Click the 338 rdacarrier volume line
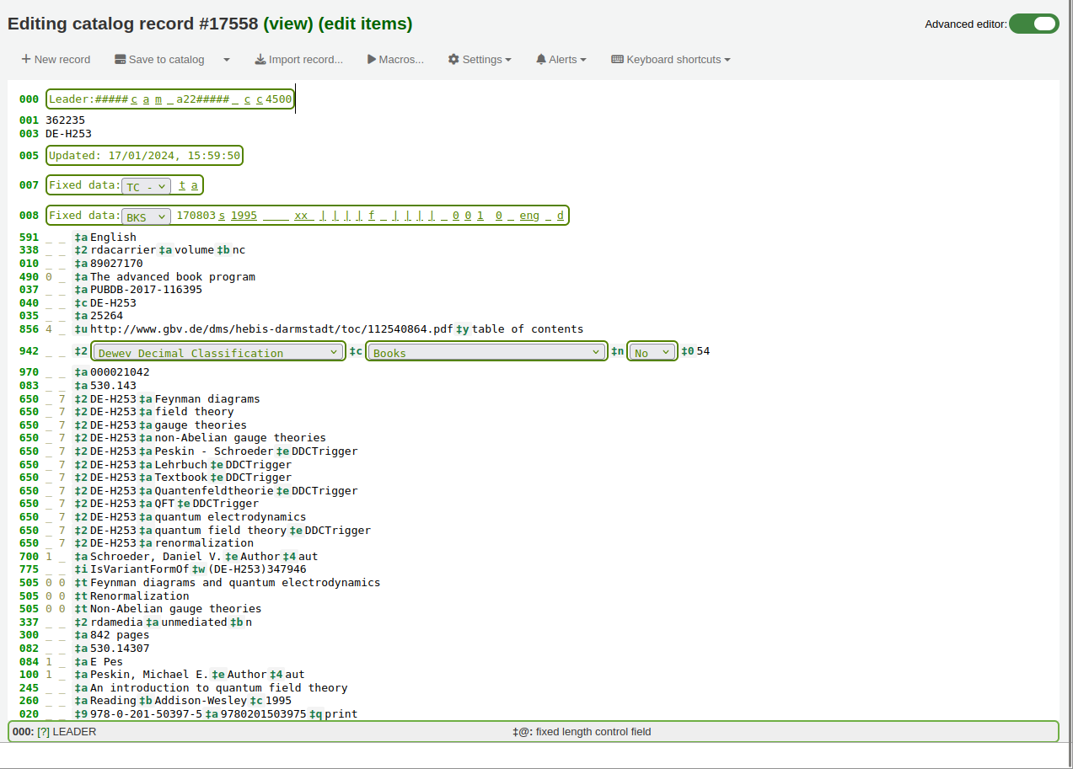 point(132,250)
